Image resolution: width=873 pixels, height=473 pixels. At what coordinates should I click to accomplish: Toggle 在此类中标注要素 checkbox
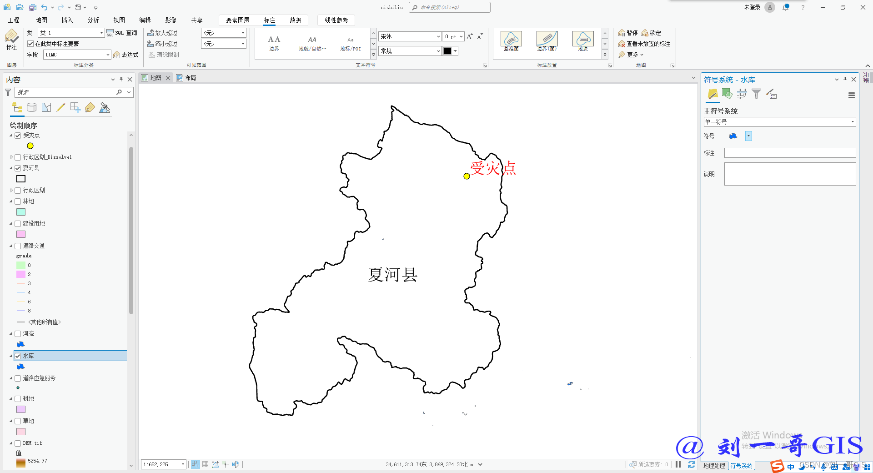pyautogui.click(x=30, y=44)
